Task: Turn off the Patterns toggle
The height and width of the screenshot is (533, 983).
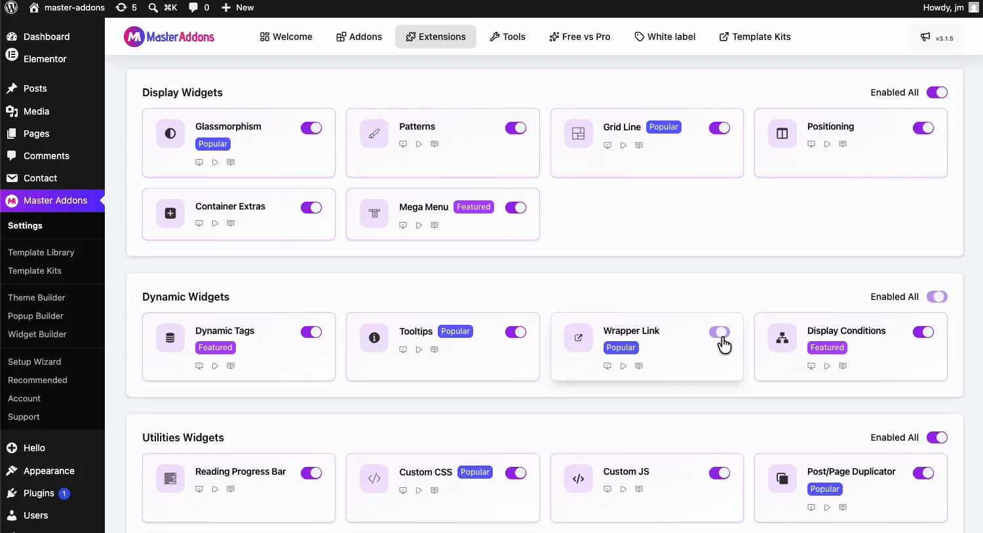Action: (516, 128)
